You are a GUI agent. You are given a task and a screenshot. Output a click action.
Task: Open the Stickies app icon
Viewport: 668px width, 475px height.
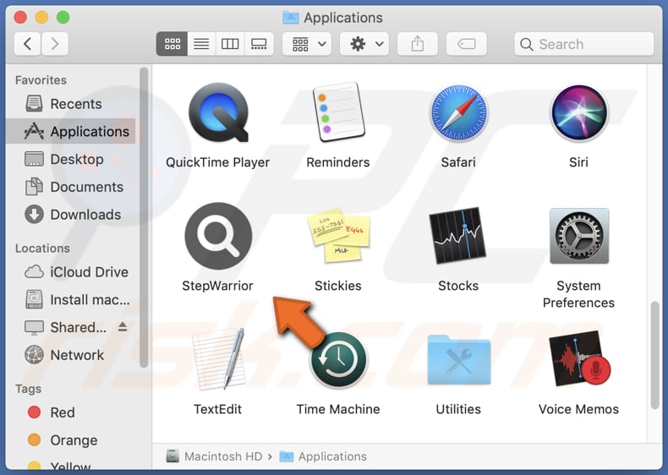338,235
